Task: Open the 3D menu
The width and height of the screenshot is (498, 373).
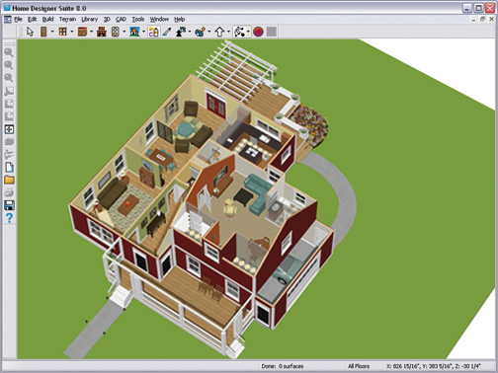Action: click(107, 20)
